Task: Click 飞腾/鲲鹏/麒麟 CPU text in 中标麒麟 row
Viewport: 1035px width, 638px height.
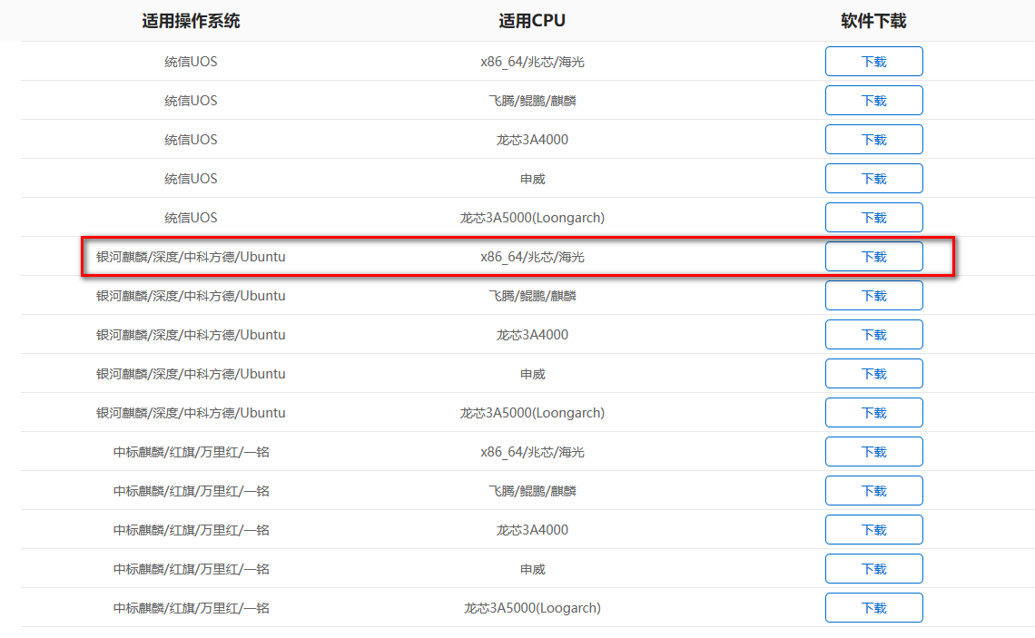Action: 532,491
